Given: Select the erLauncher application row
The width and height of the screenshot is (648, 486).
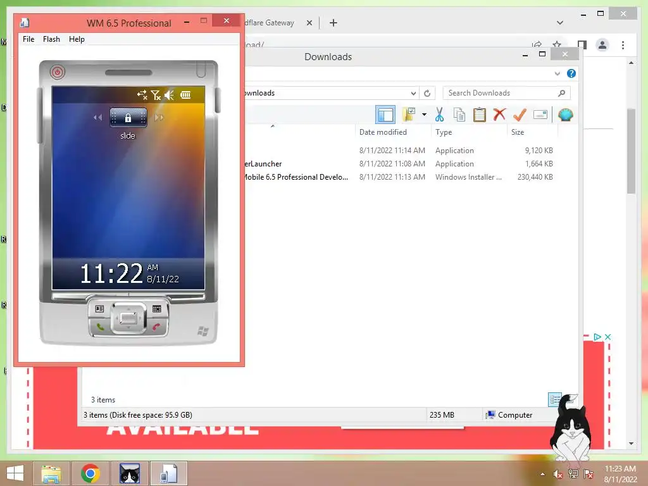Looking at the screenshot, I should (x=400, y=164).
